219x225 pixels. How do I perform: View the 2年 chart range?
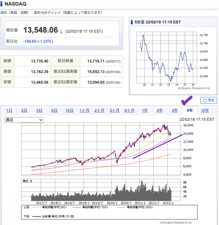(160, 110)
